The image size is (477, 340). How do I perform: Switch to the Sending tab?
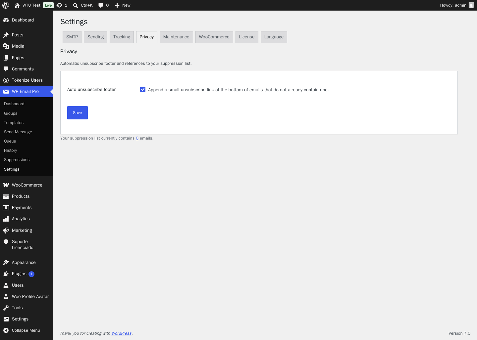[x=95, y=37]
